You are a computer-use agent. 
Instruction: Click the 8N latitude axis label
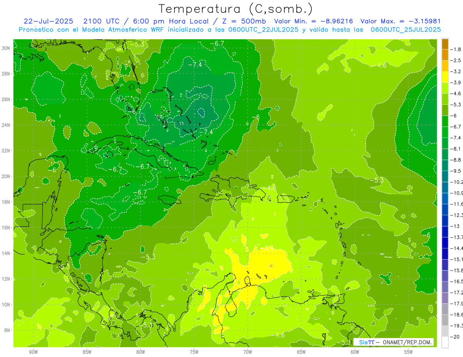point(8,330)
